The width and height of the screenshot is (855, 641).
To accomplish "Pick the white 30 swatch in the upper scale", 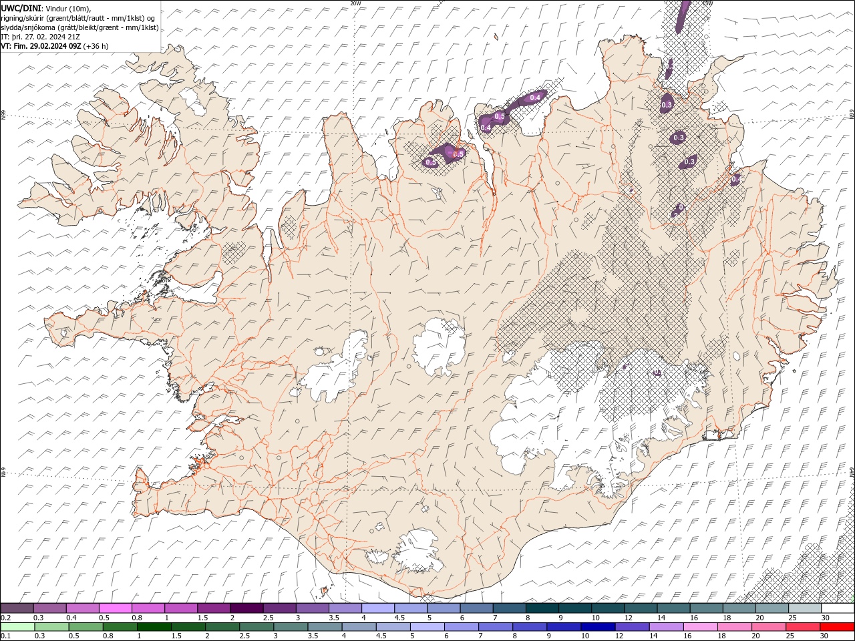I will coord(838,608).
